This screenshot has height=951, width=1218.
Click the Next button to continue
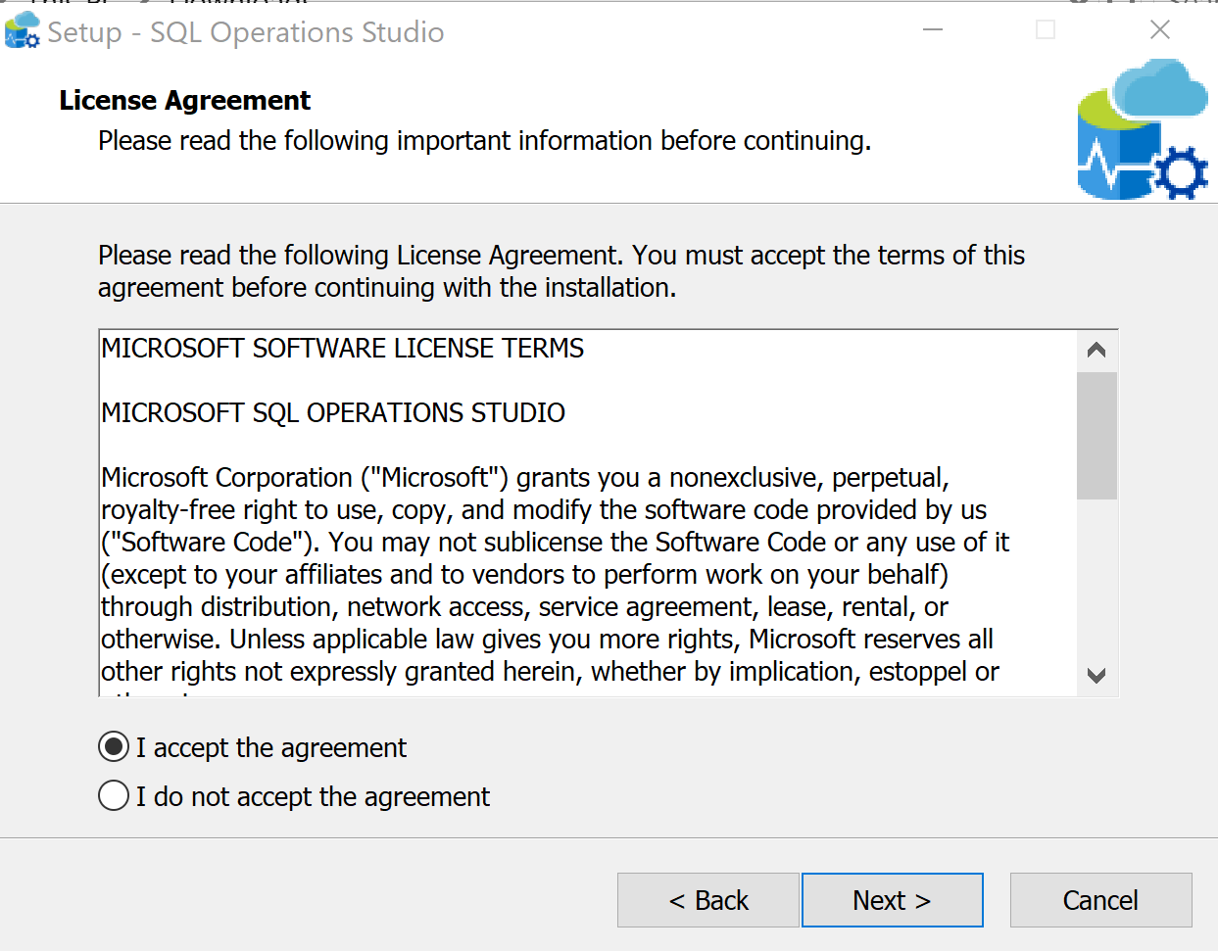tap(892, 900)
